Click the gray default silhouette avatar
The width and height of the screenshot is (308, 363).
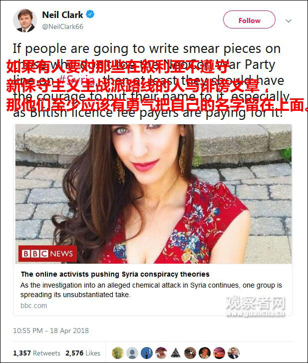pos(132,353)
